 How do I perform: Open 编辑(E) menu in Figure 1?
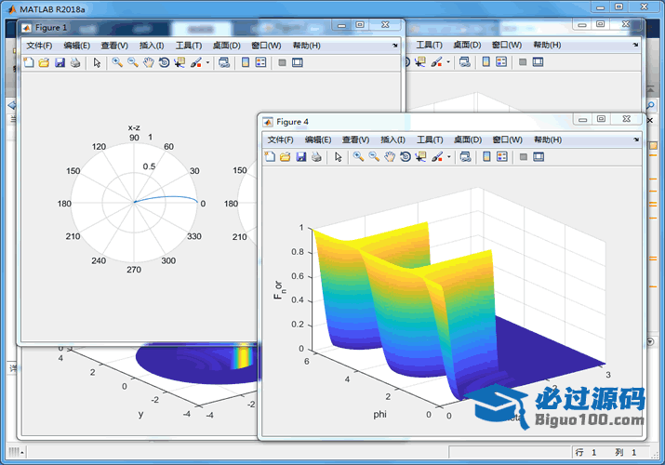coord(77,46)
